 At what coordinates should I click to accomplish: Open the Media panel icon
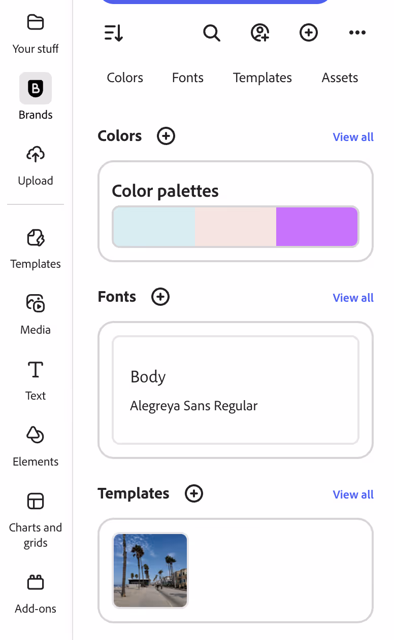(36, 303)
